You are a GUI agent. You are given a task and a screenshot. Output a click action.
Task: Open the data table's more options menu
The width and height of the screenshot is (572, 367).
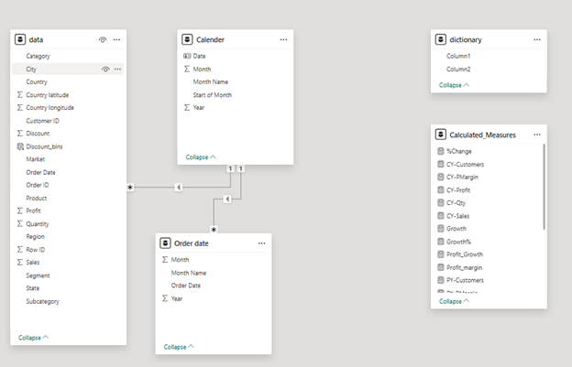pyautogui.click(x=116, y=40)
